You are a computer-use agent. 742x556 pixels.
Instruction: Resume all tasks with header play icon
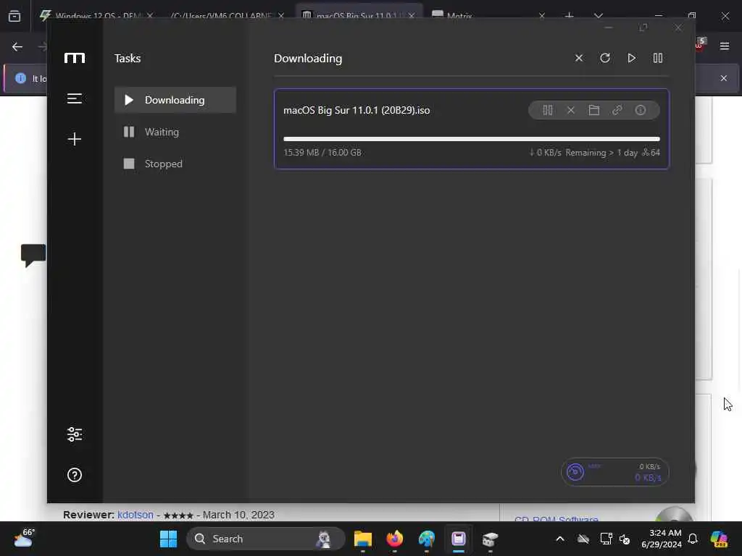pos(631,58)
